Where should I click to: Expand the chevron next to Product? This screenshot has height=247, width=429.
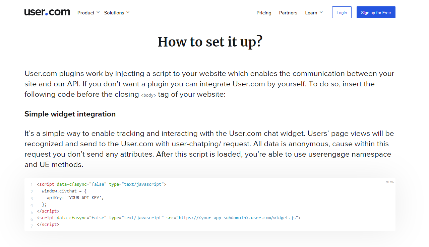[98, 12]
